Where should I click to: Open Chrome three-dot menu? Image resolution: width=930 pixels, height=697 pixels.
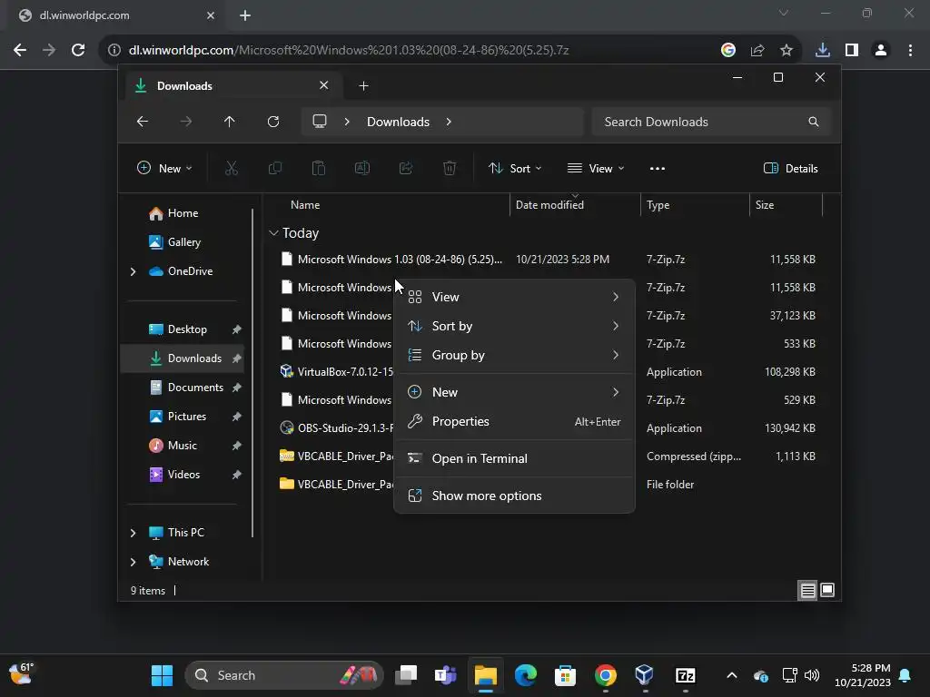coord(910,50)
